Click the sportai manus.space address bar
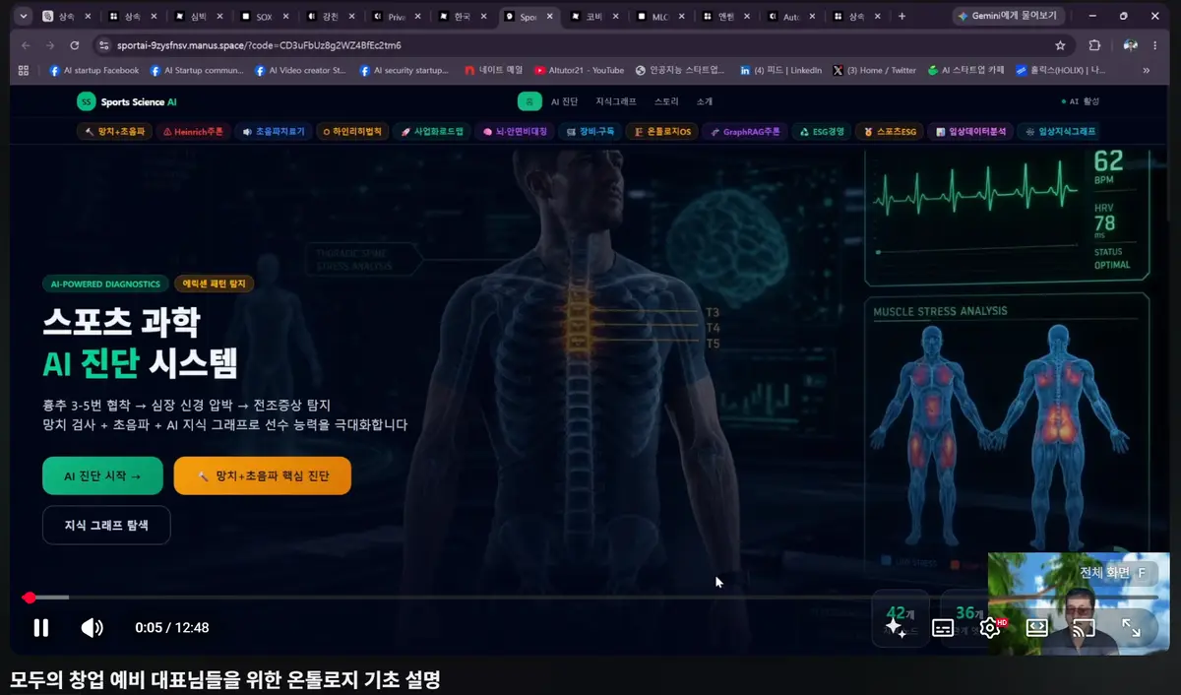1181x695 pixels. [571, 45]
